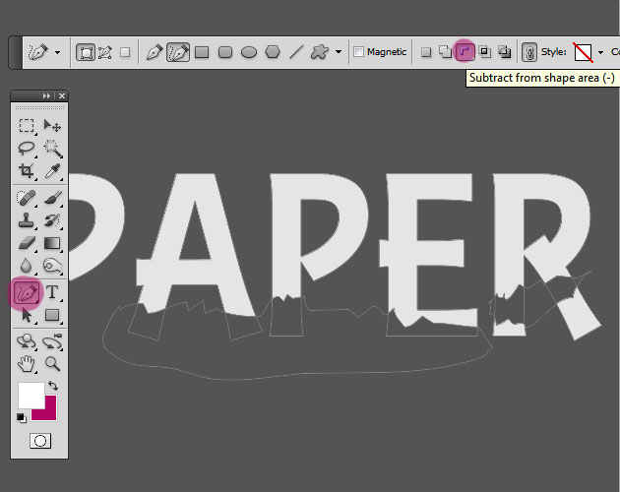Activate the Zoom magnifier tool
This screenshot has height=492, width=620.
[x=52, y=364]
